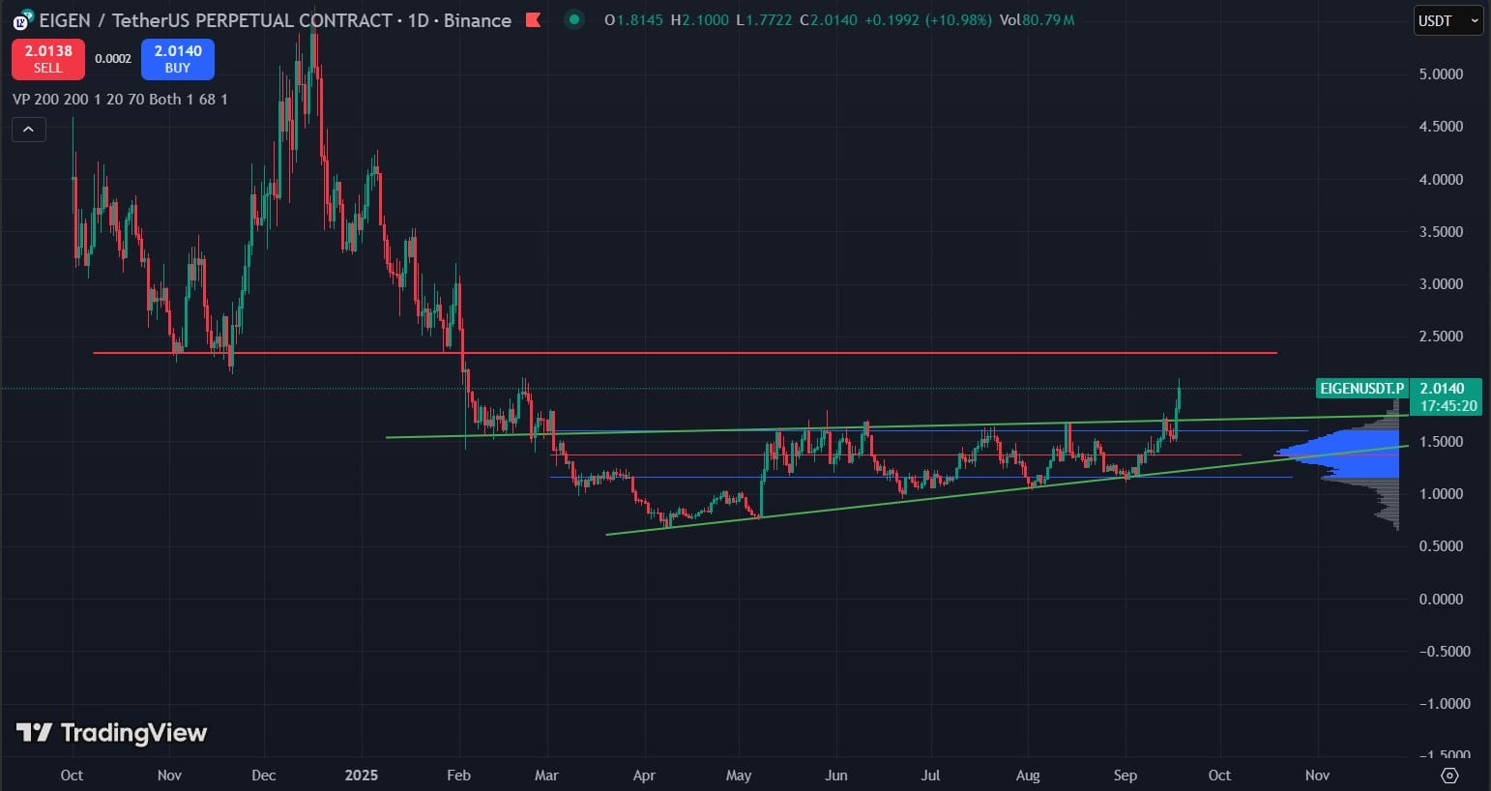This screenshot has height=791, width=1491.
Task: Select the Oct label on the time axis
Action: [x=72, y=775]
